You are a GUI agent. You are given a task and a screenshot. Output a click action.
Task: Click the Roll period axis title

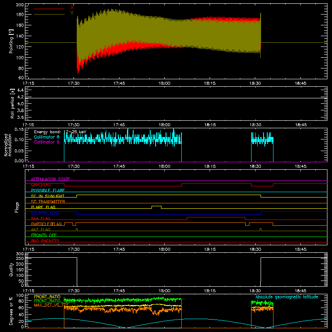click(x=12, y=103)
